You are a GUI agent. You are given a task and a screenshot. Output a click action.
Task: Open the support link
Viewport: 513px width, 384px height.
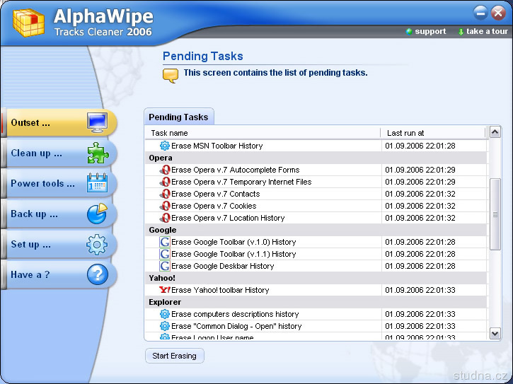point(430,31)
